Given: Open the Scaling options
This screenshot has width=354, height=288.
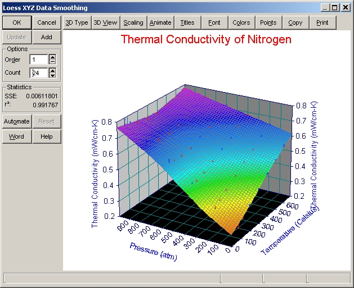Looking at the screenshot, I should [133, 22].
